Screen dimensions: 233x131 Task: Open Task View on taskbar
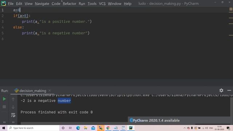pyautogui.click(x=70, y=128)
